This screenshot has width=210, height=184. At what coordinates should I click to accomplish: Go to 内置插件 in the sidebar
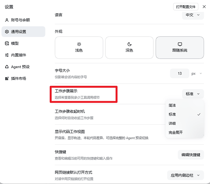[x=23, y=55]
